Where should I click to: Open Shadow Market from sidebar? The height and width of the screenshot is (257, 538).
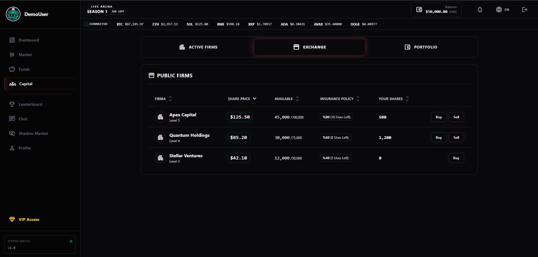[x=33, y=133]
